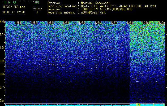Viewport: 167px width, 106px height.
Task: Click the observer name Masayuki Kobayashi
Action: click(x=95, y=3)
